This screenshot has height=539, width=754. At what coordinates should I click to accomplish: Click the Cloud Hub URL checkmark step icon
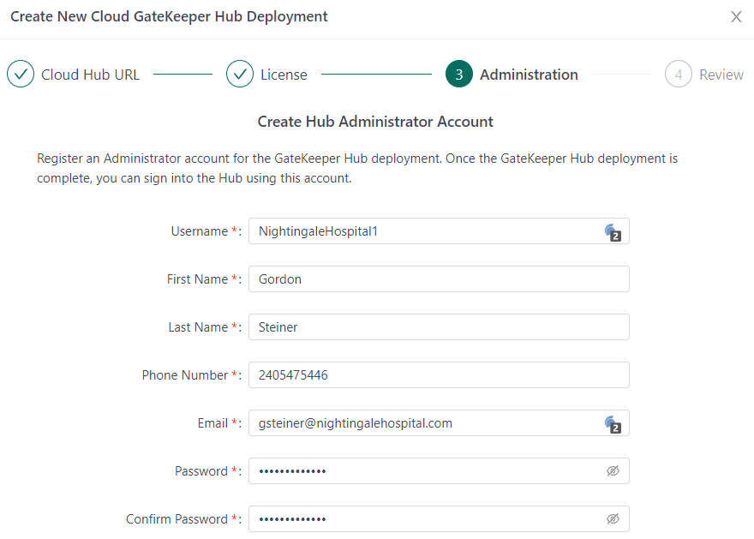point(21,75)
